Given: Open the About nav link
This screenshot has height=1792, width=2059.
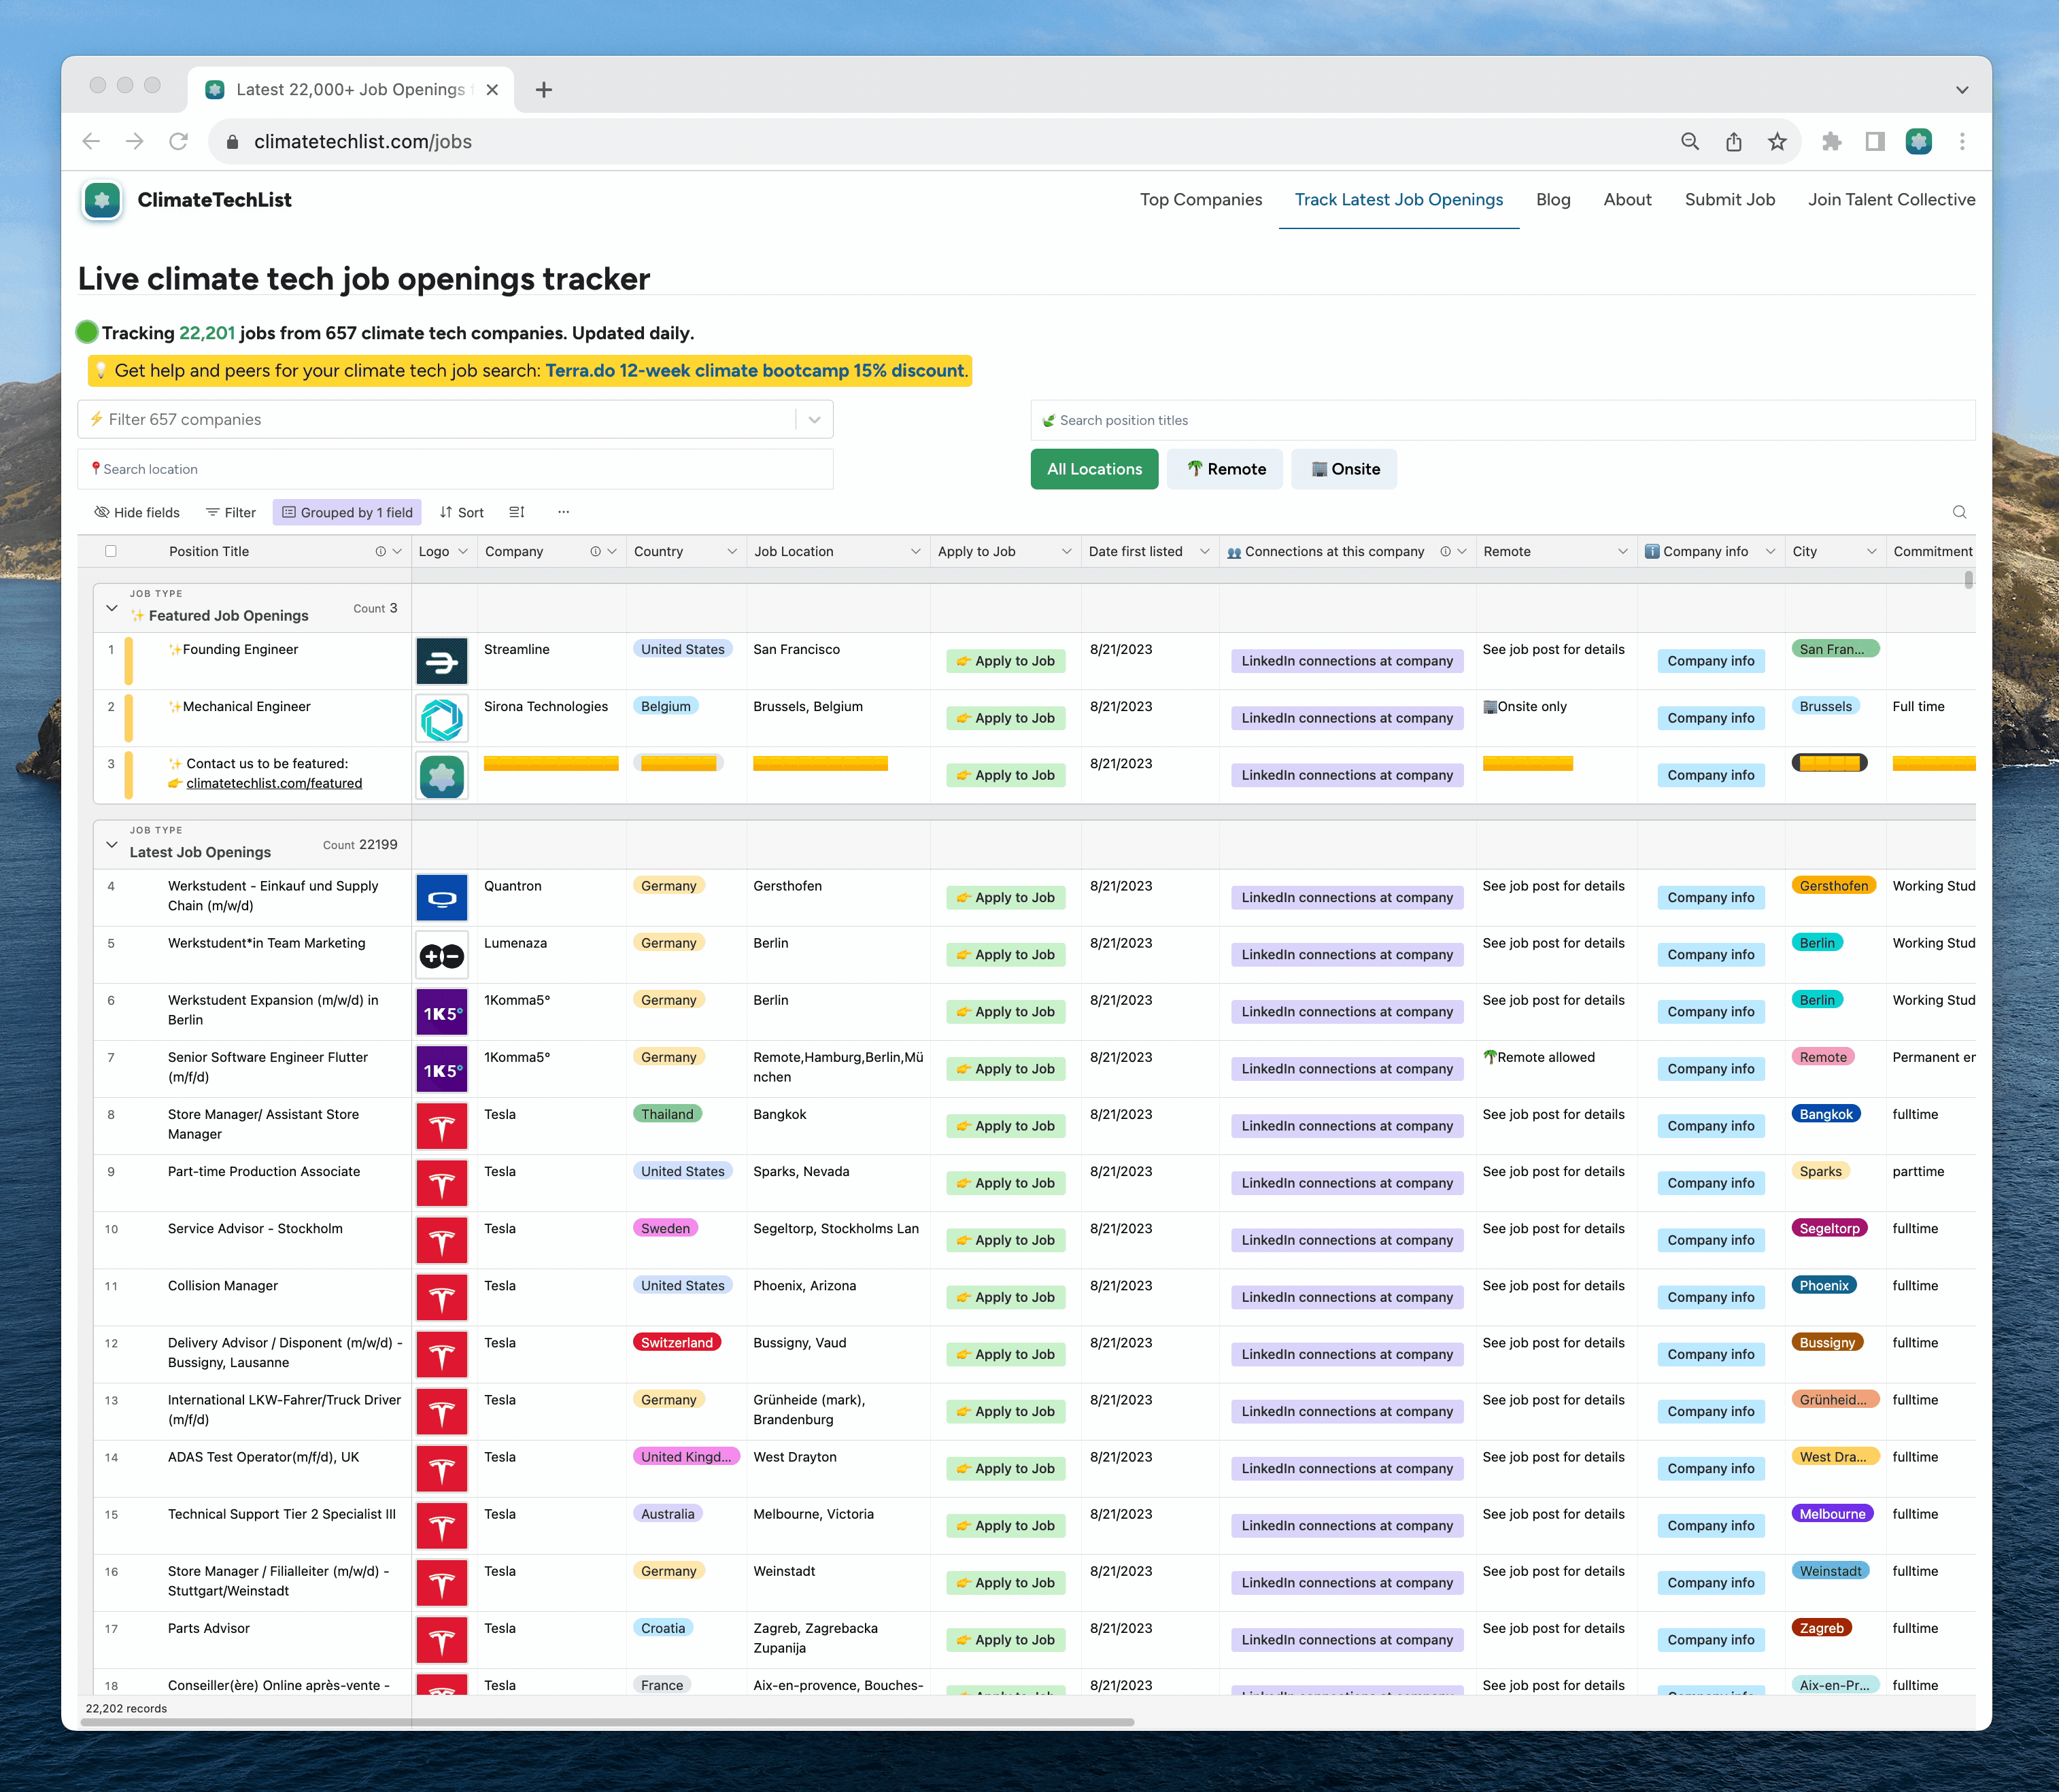Looking at the screenshot, I should [1627, 200].
